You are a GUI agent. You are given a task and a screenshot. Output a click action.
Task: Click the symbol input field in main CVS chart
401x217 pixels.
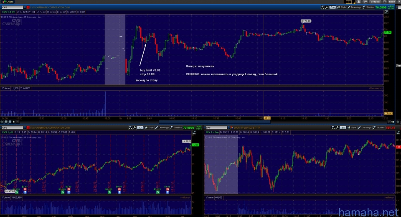(13, 8)
